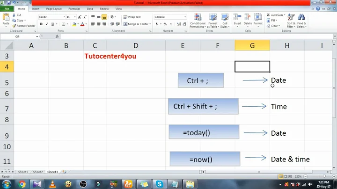Switch to the Data tab
The image size is (337, 189).
90,9
